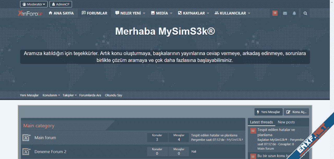Screen dimensions: 334x159
Task: Go to Ana Sayfa home page
Action: point(61,13)
